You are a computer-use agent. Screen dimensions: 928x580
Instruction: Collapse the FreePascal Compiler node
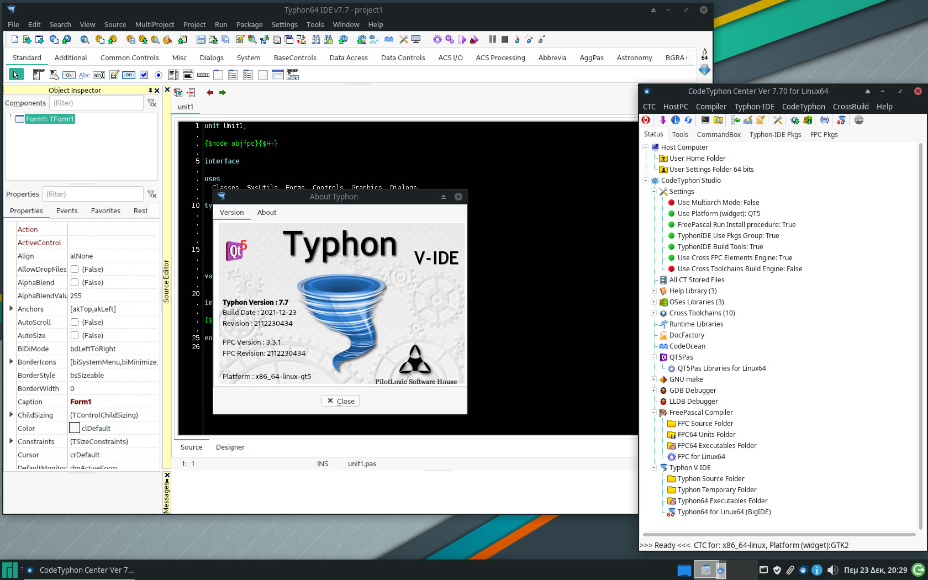[653, 412]
